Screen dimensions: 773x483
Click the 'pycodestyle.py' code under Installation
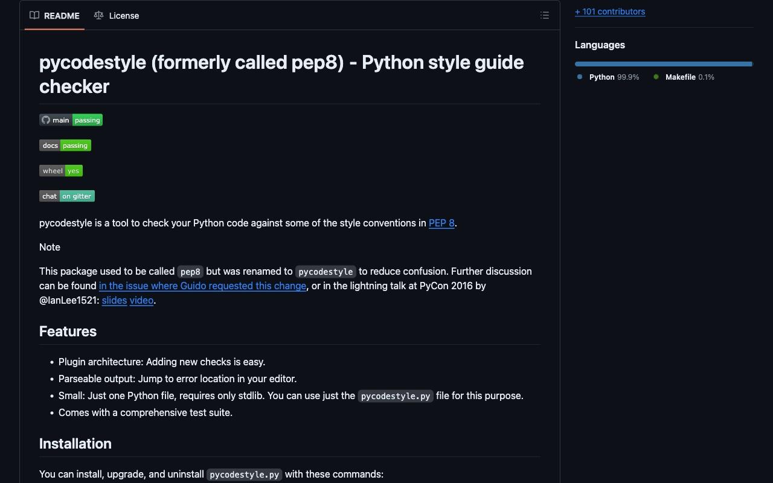pos(245,475)
